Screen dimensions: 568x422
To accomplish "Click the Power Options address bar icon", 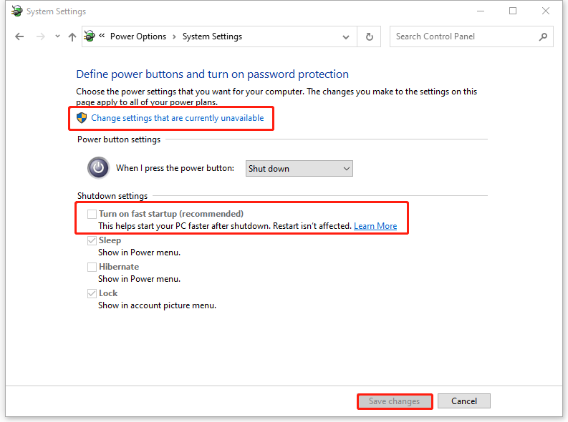I will pyautogui.click(x=90, y=36).
